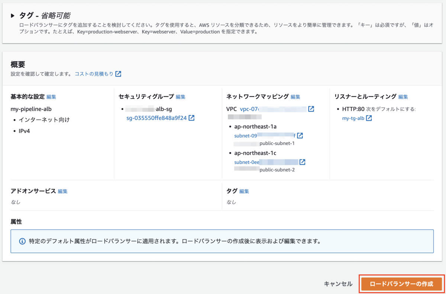
Task: Open security group sg-035550ffe848a9f24 link
Action: click(157, 118)
